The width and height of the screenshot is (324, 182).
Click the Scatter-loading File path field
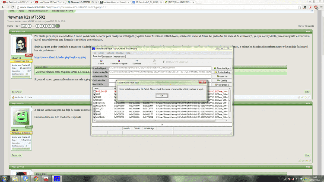160,72
